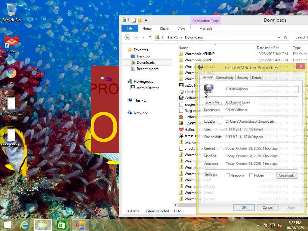
Task: Sort by the Name column header
Action: [x=183, y=48]
